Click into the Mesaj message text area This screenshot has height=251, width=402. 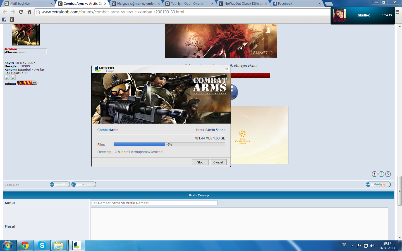tap(240, 224)
